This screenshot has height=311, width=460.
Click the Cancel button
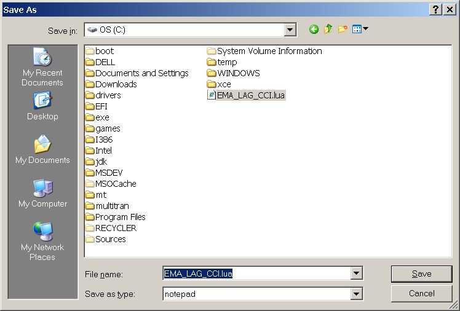(422, 293)
